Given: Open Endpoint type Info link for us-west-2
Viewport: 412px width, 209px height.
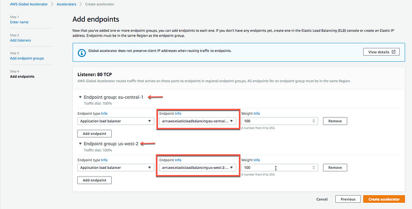Looking at the screenshot, I should (105, 160).
